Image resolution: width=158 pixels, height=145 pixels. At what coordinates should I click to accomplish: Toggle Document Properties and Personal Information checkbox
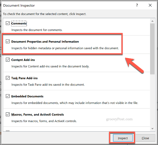[x=8, y=41]
